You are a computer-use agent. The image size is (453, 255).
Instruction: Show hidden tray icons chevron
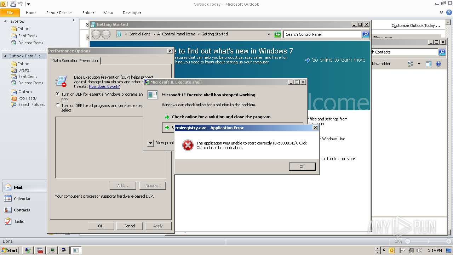click(384, 250)
